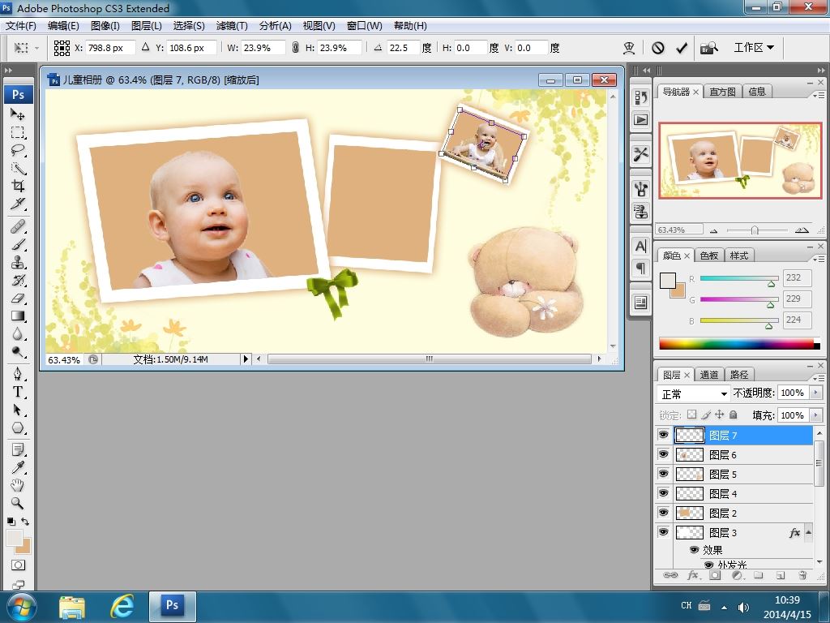Commit transform with the checkmark icon
This screenshot has width=830, height=623.
(x=682, y=48)
